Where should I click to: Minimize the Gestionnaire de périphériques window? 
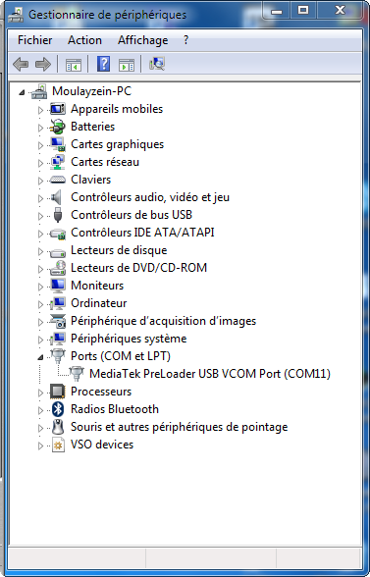277,11
